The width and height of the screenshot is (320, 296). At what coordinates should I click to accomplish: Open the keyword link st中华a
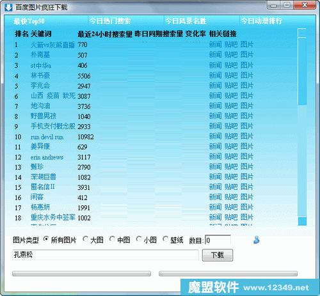coord(41,65)
